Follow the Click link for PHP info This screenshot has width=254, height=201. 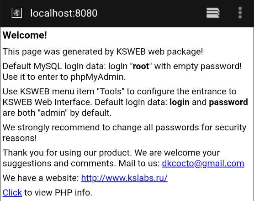click(x=12, y=192)
